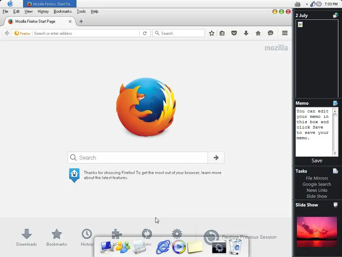Close the Mozilla Firefox Start Page tab

click(70, 21)
